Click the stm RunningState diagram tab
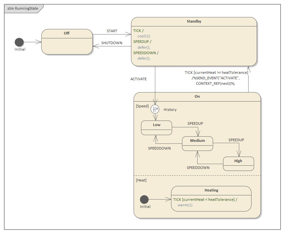Screen dimensions: 286x235 click(x=23, y=9)
